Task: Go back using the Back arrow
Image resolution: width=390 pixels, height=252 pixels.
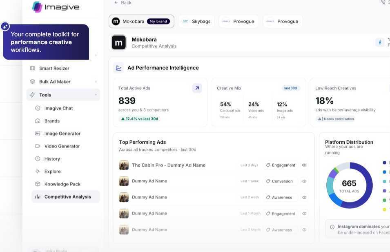Action: coord(116,2)
